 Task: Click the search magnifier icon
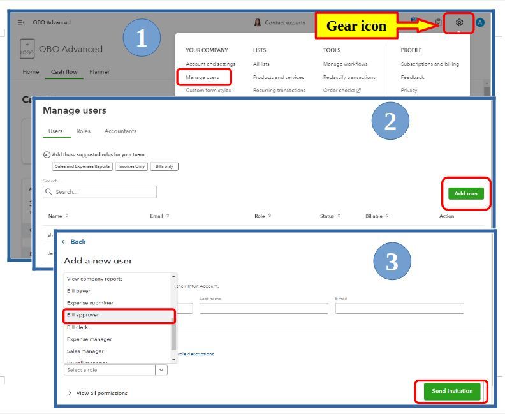point(48,192)
